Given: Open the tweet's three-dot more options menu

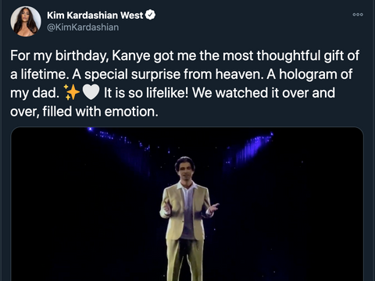Looking at the screenshot, I should [358, 15].
